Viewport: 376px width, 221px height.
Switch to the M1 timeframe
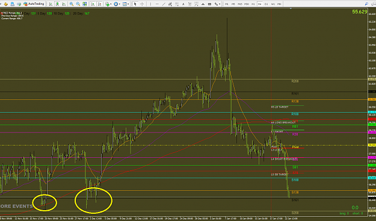point(227,4)
